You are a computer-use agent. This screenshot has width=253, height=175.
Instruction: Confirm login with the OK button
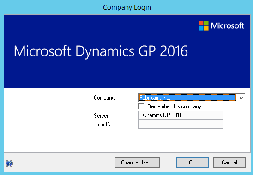[193, 162]
